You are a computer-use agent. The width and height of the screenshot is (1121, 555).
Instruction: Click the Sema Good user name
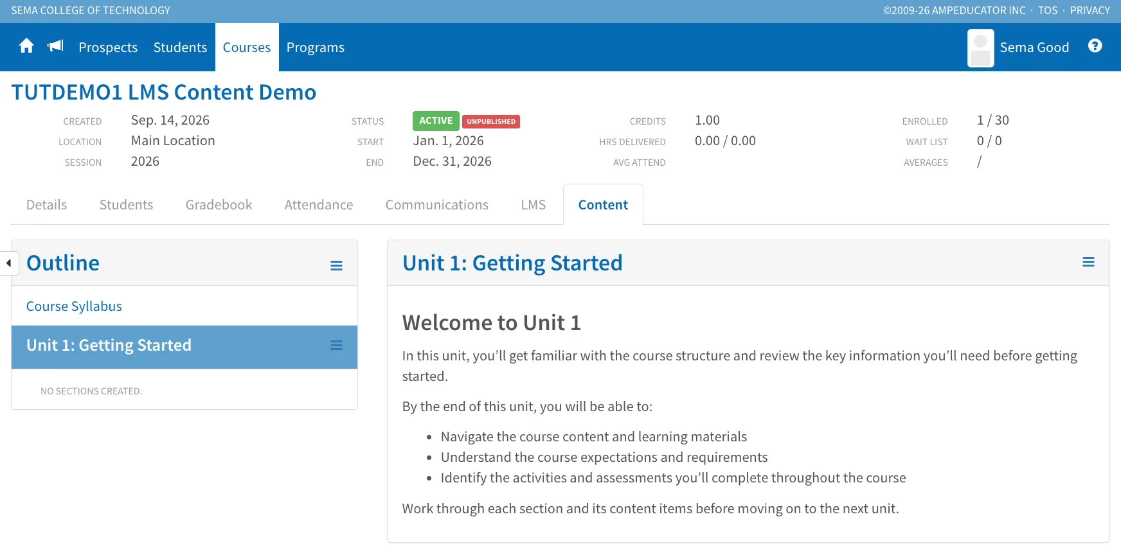click(1034, 48)
